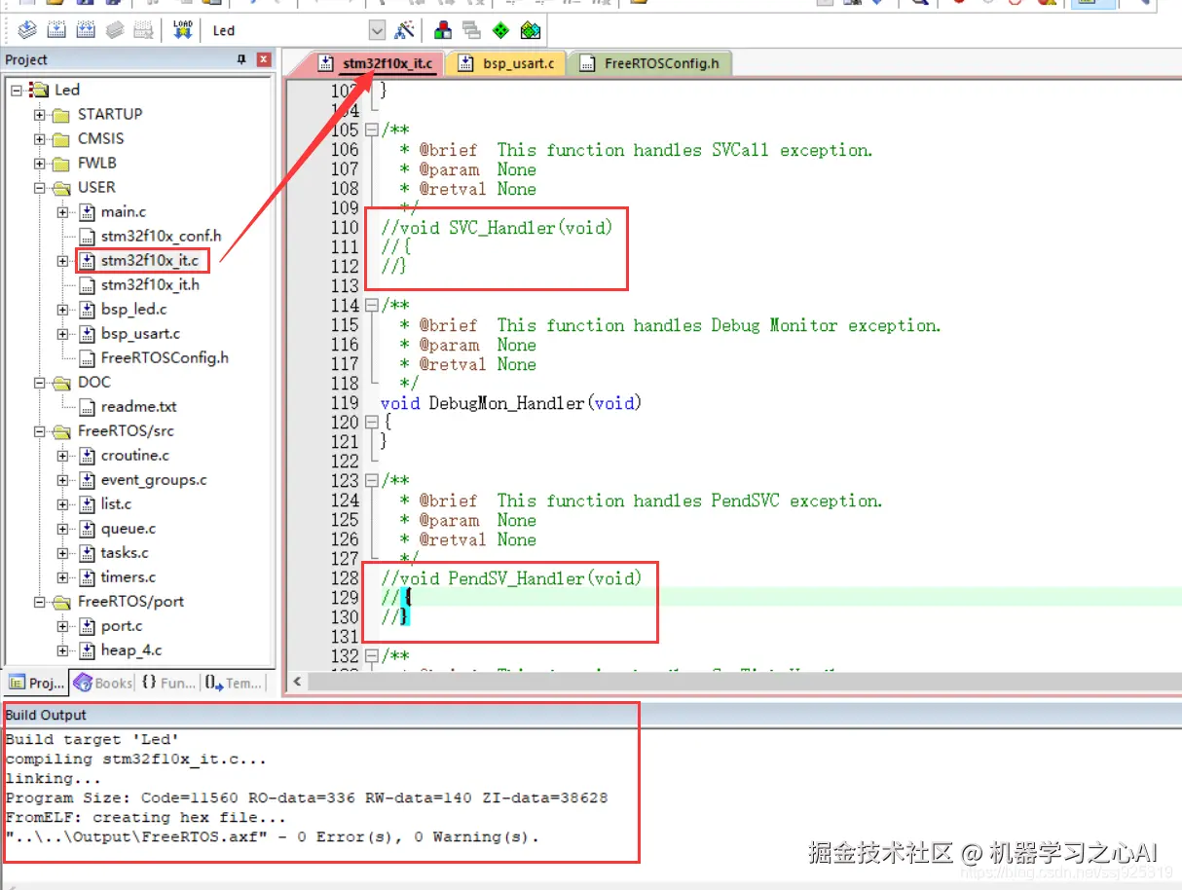Select stm32f10x_it.c in project tree
Screen dimensions: 1182x890
pos(149,260)
